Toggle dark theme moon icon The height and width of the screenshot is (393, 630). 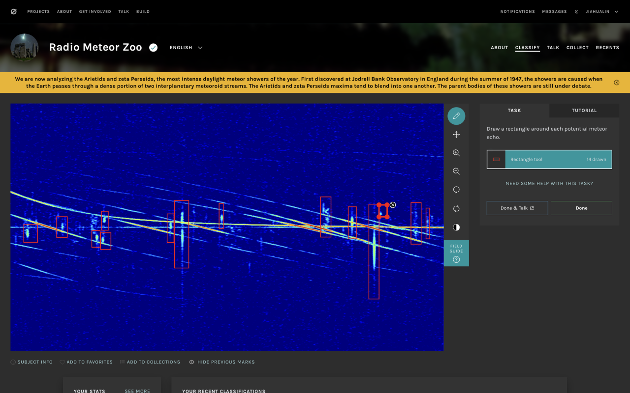576,12
